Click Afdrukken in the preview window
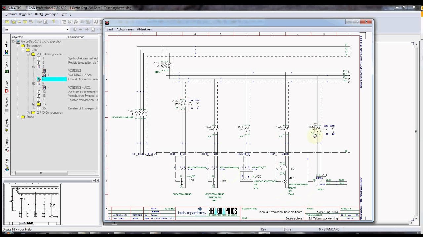This screenshot has height=237, width=423. pyautogui.click(x=144, y=29)
